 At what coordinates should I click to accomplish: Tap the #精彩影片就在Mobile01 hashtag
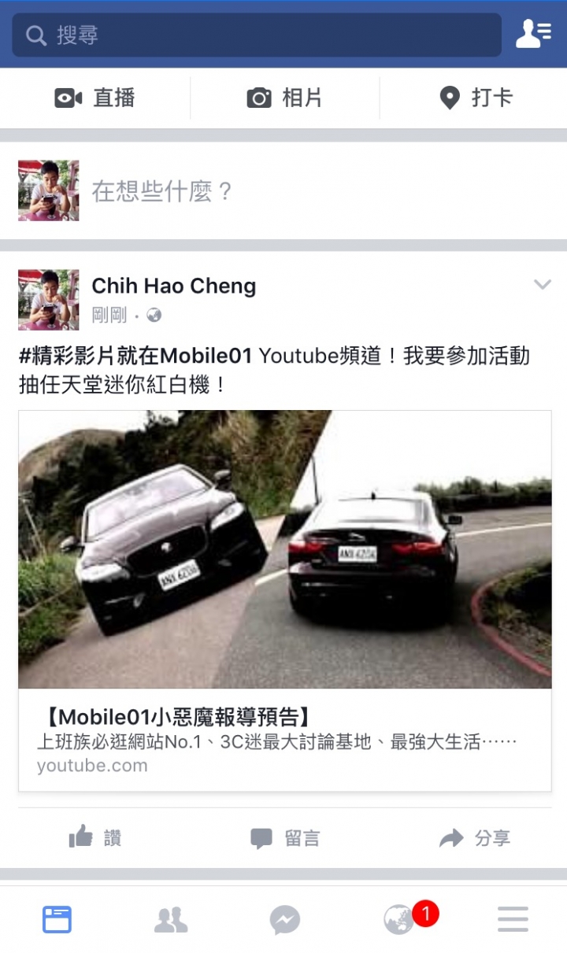[x=135, y=356]
